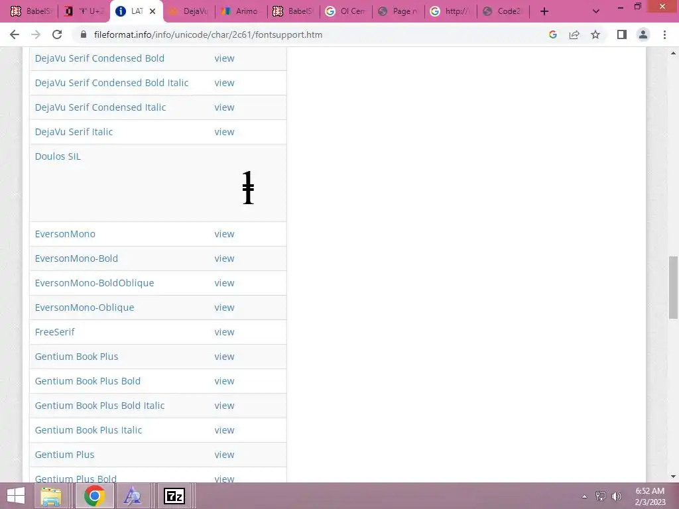Share this page via share icon

tap(574, 34)
